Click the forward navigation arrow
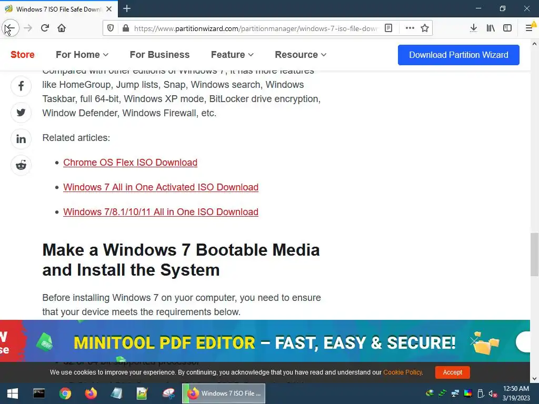 pos(28,28)
